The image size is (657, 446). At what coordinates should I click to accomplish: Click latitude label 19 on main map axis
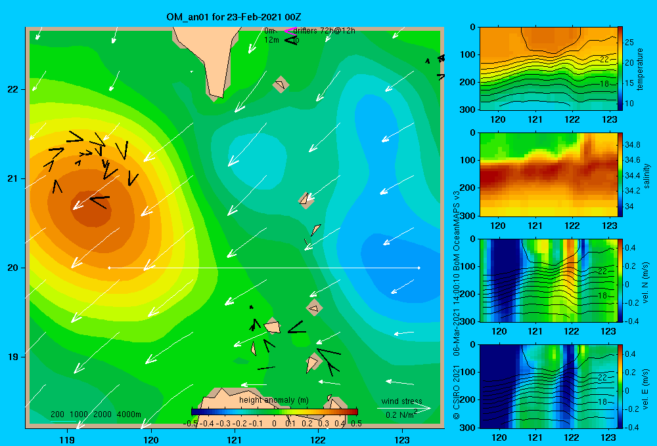12,357
